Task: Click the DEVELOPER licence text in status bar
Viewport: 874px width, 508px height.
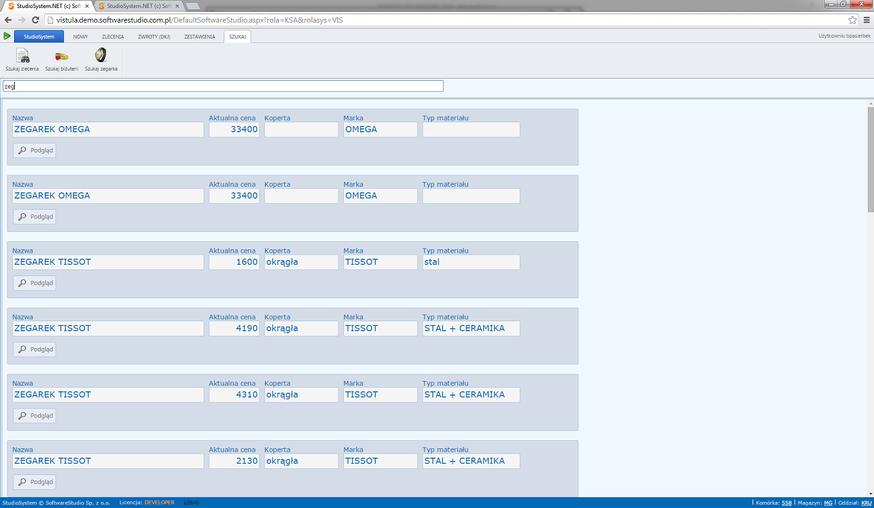Action: (159, 503)
